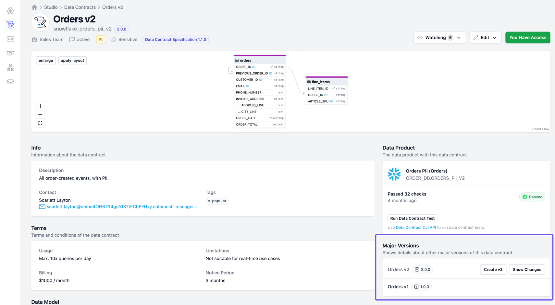
Task: Zoom in on the diagram
Action: [x=40, y=106]
